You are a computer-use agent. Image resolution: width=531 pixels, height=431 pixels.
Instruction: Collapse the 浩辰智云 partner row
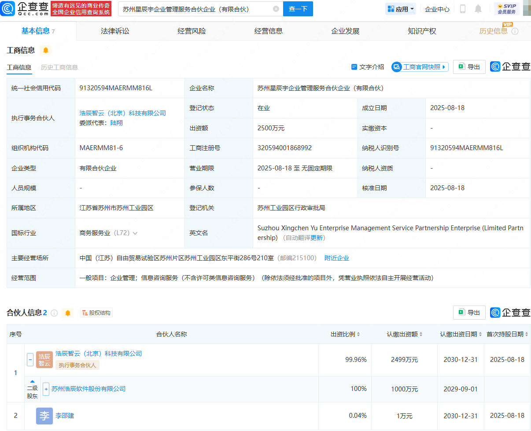30,360
